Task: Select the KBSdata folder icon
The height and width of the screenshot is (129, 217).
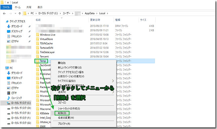Action: (37, 113)
